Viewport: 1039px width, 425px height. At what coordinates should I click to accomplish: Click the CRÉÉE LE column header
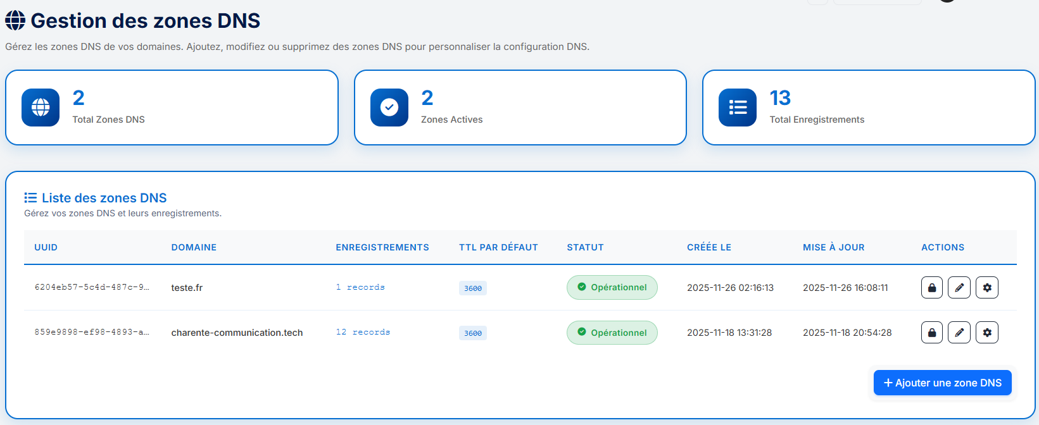[709, 247]
